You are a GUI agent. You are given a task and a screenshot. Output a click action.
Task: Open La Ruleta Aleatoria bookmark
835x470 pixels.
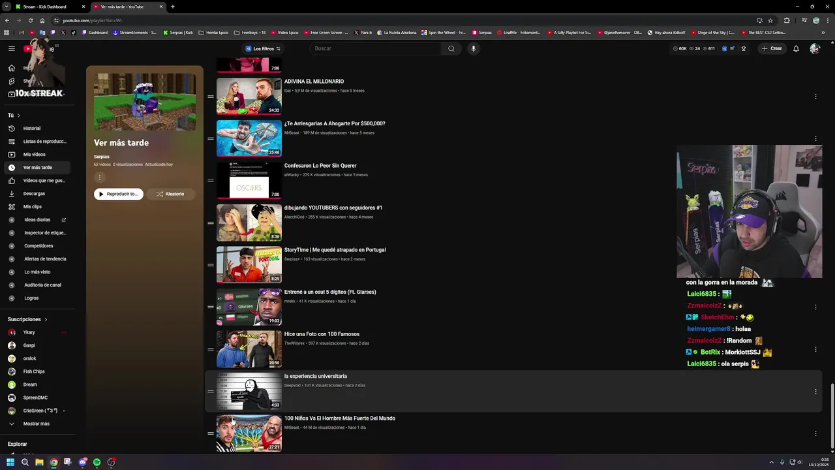coord(398,32)
